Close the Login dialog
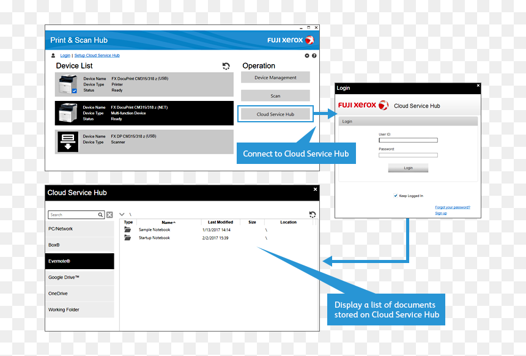 point(478,86)
